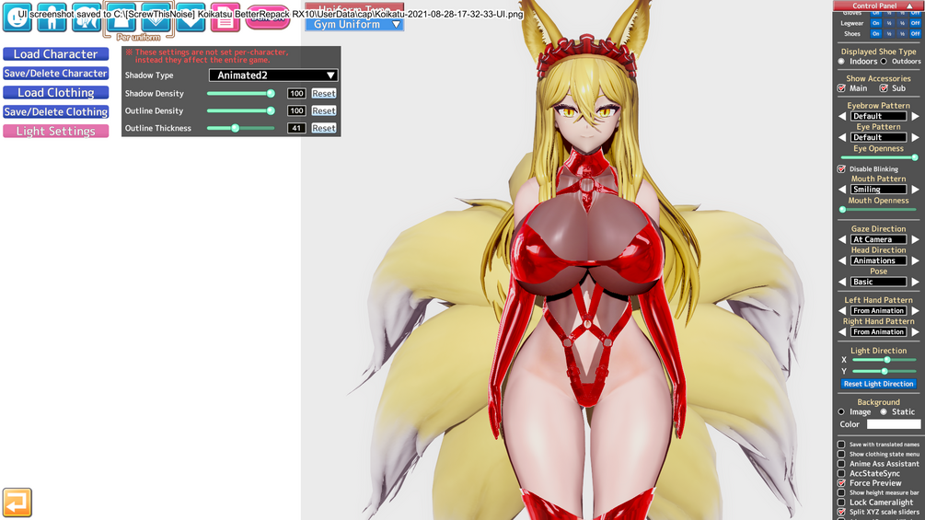925x520 pixels.
Task: Open Save/Delete Clothing menu
Action: tap(55, 111)
